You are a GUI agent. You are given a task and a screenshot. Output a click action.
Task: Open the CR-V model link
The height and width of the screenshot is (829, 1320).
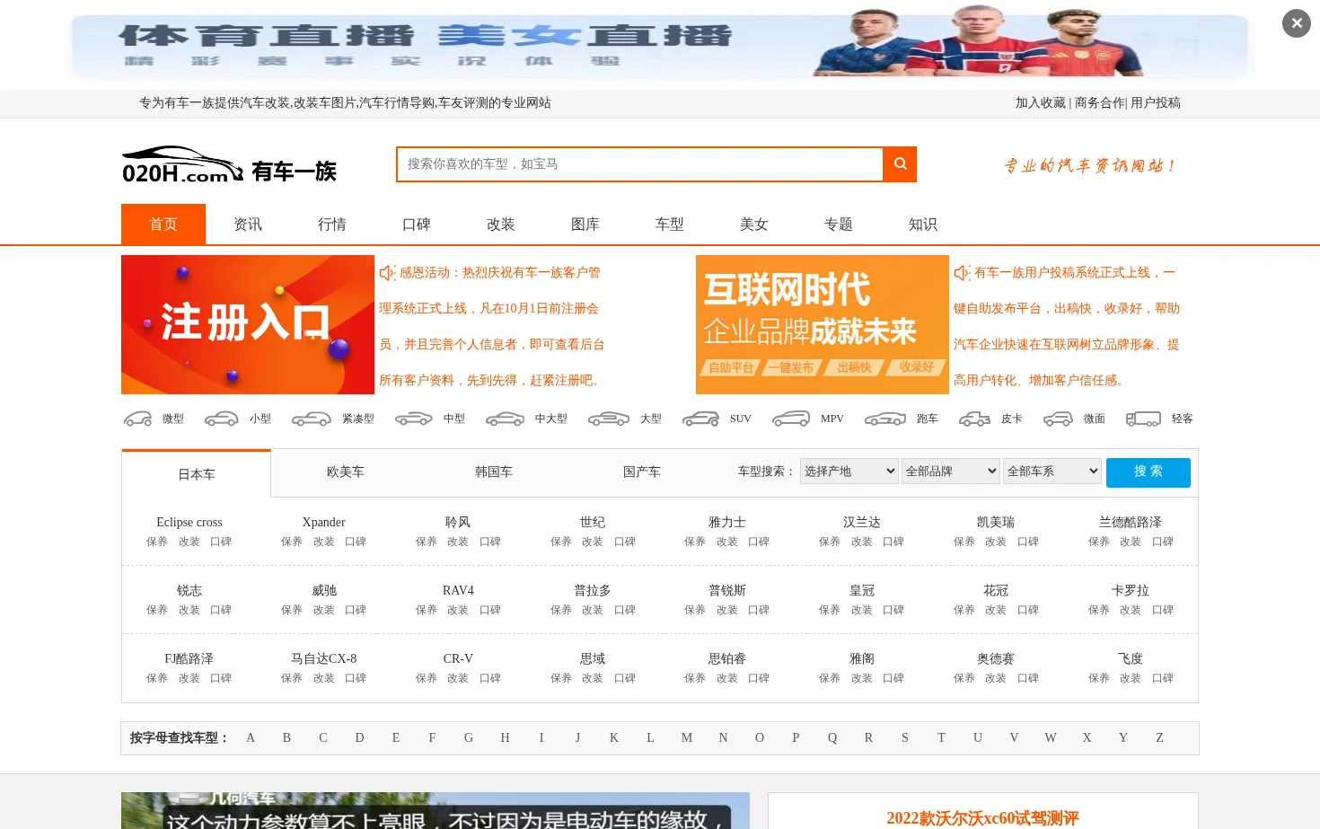coord(458,658)
